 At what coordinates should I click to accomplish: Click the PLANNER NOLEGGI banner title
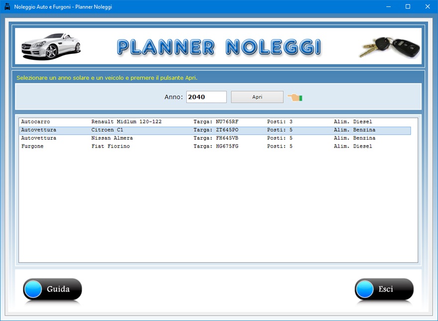219,47
